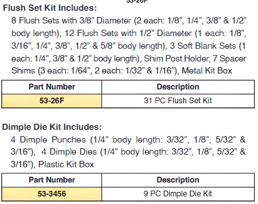Image resolution: width=258 pixels, height=204 pixels.
Task: Click the text 'Metal Kit Box'
Action: 207,71
